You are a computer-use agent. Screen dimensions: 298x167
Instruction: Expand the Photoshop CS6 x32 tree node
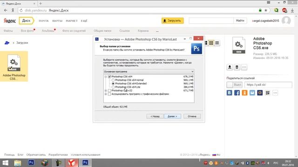[x=106, y=90]
